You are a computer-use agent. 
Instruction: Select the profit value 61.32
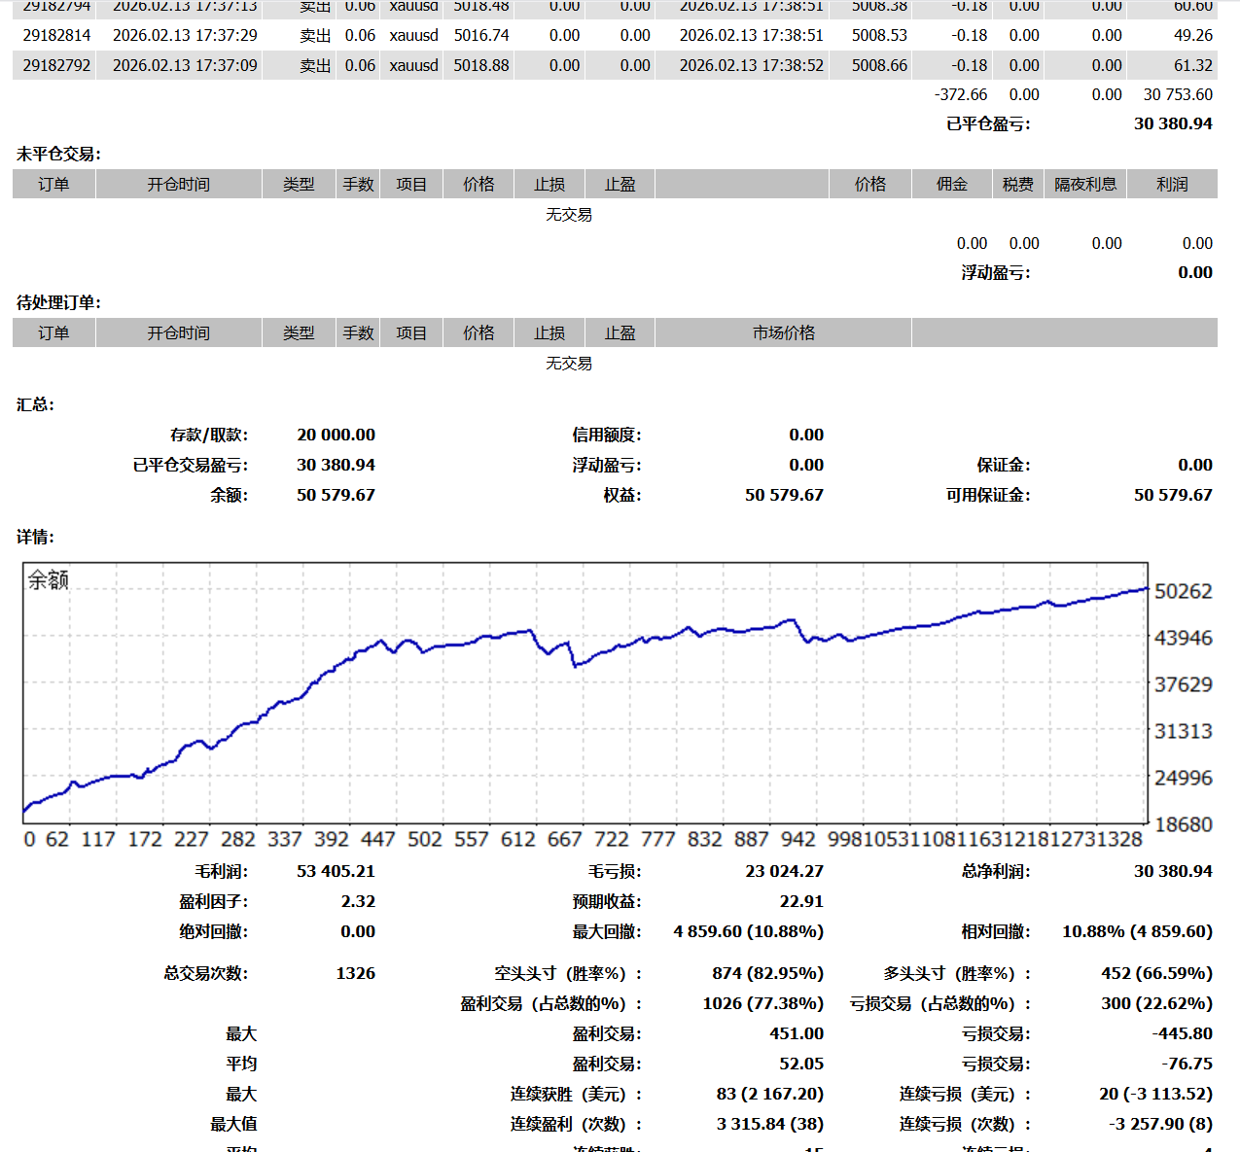pos(1193,65)
